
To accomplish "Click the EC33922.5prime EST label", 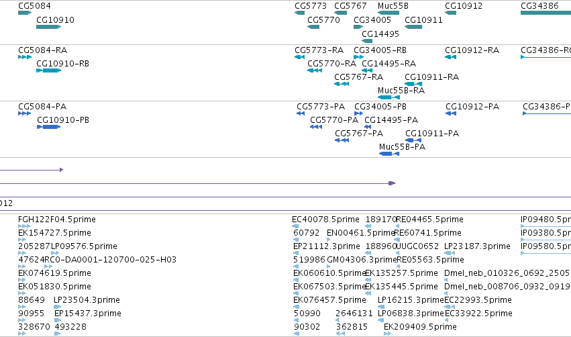I will (x=478, y=314).
